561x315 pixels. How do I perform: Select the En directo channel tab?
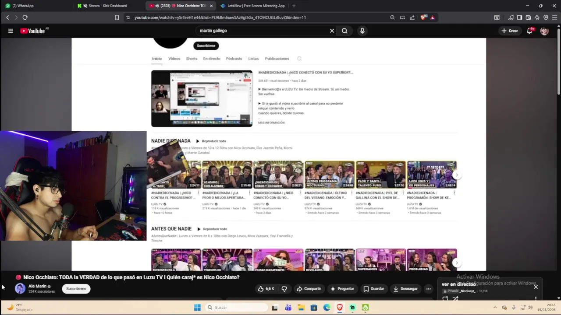[x=212, y=59]
